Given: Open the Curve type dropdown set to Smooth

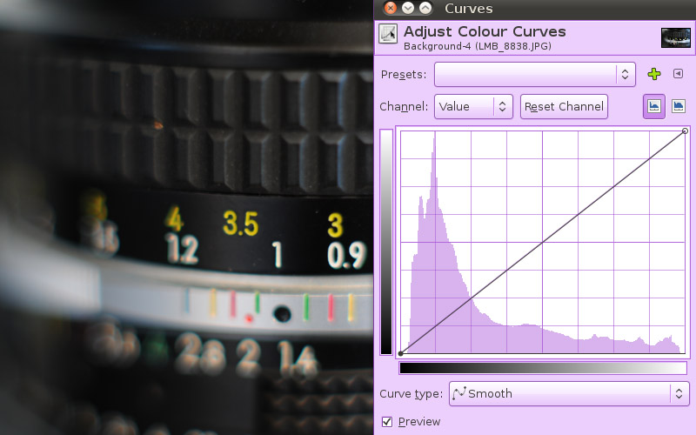Looking at the screenshot, I should coord(569,393).
